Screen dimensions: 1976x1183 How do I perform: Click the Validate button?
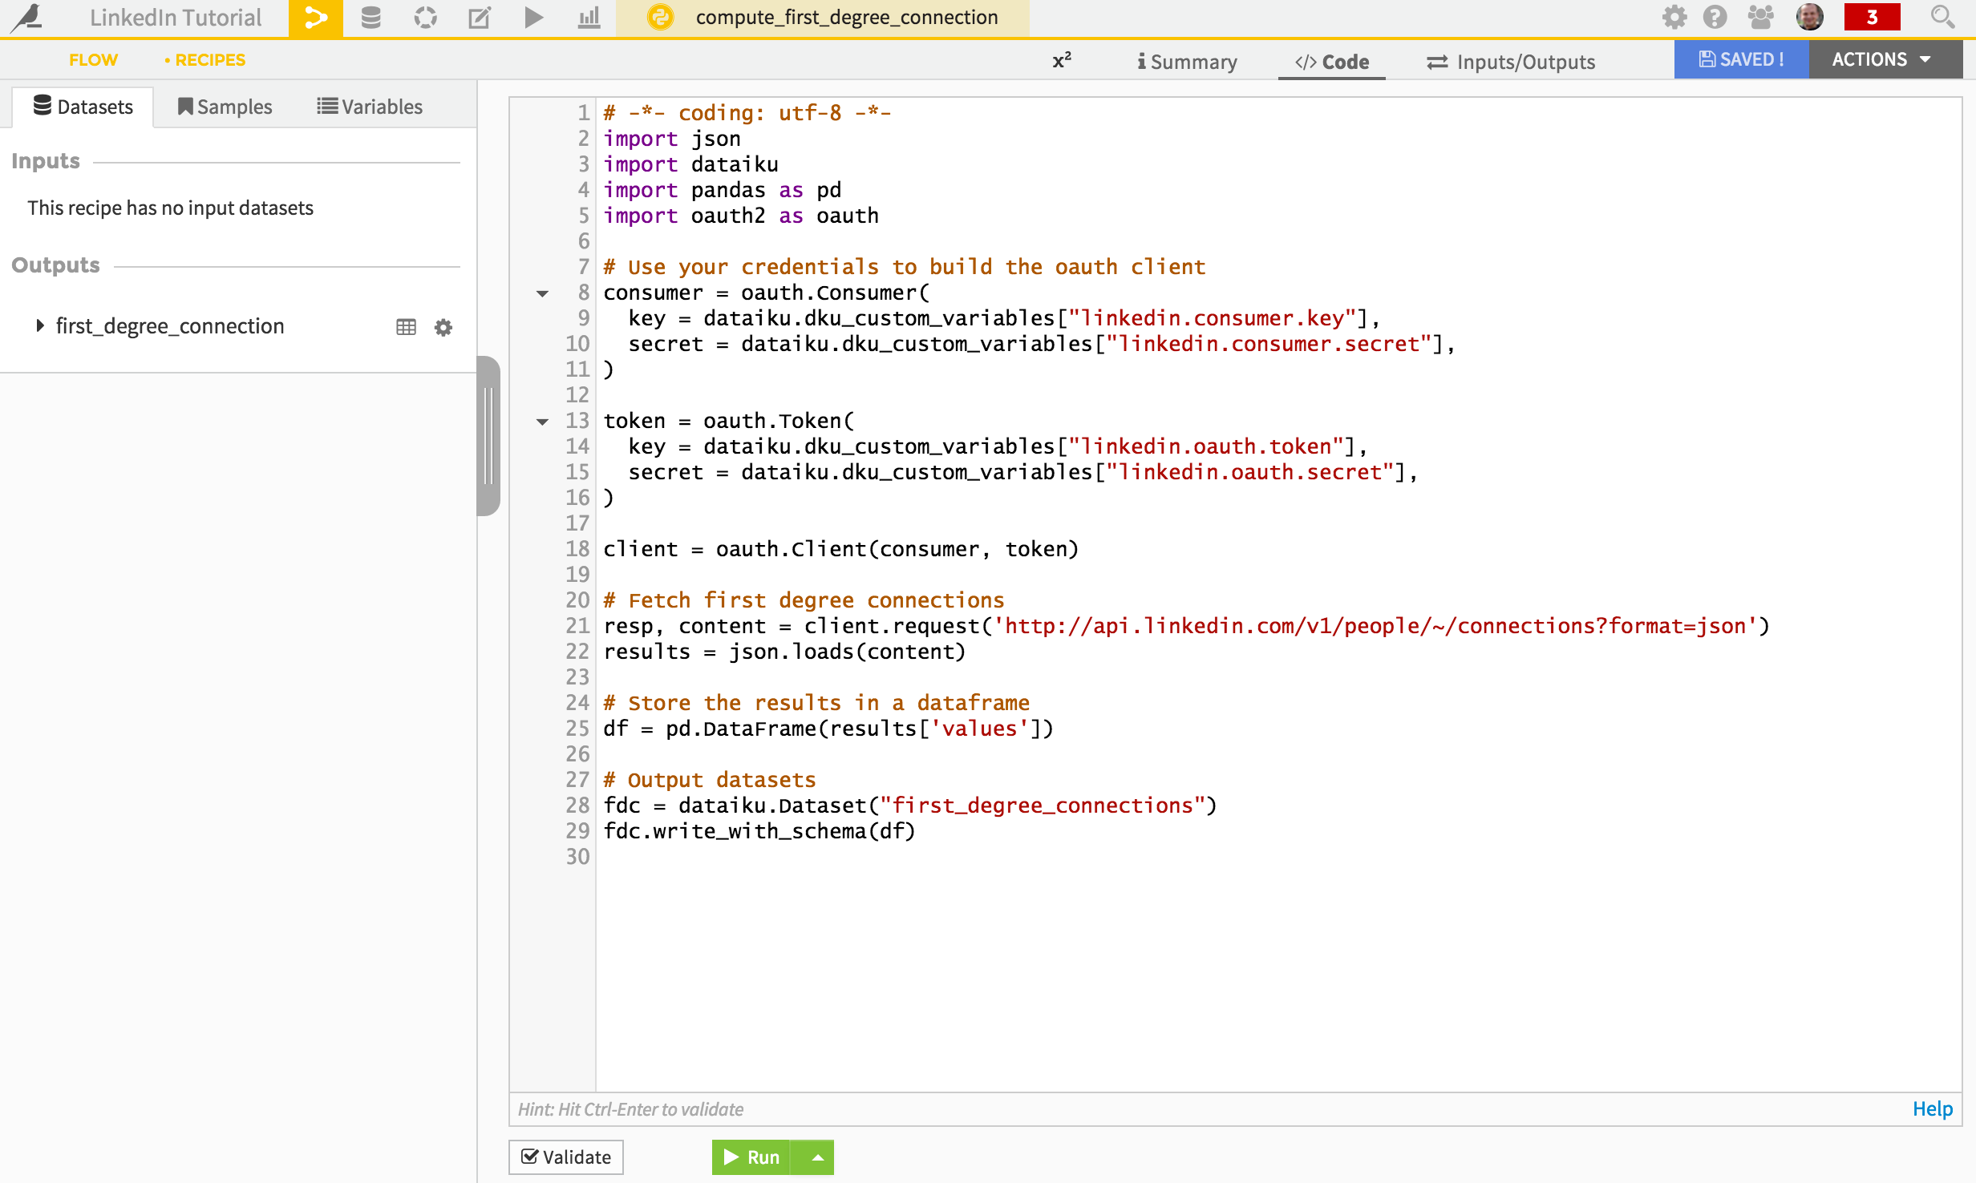pos(566,1157)
